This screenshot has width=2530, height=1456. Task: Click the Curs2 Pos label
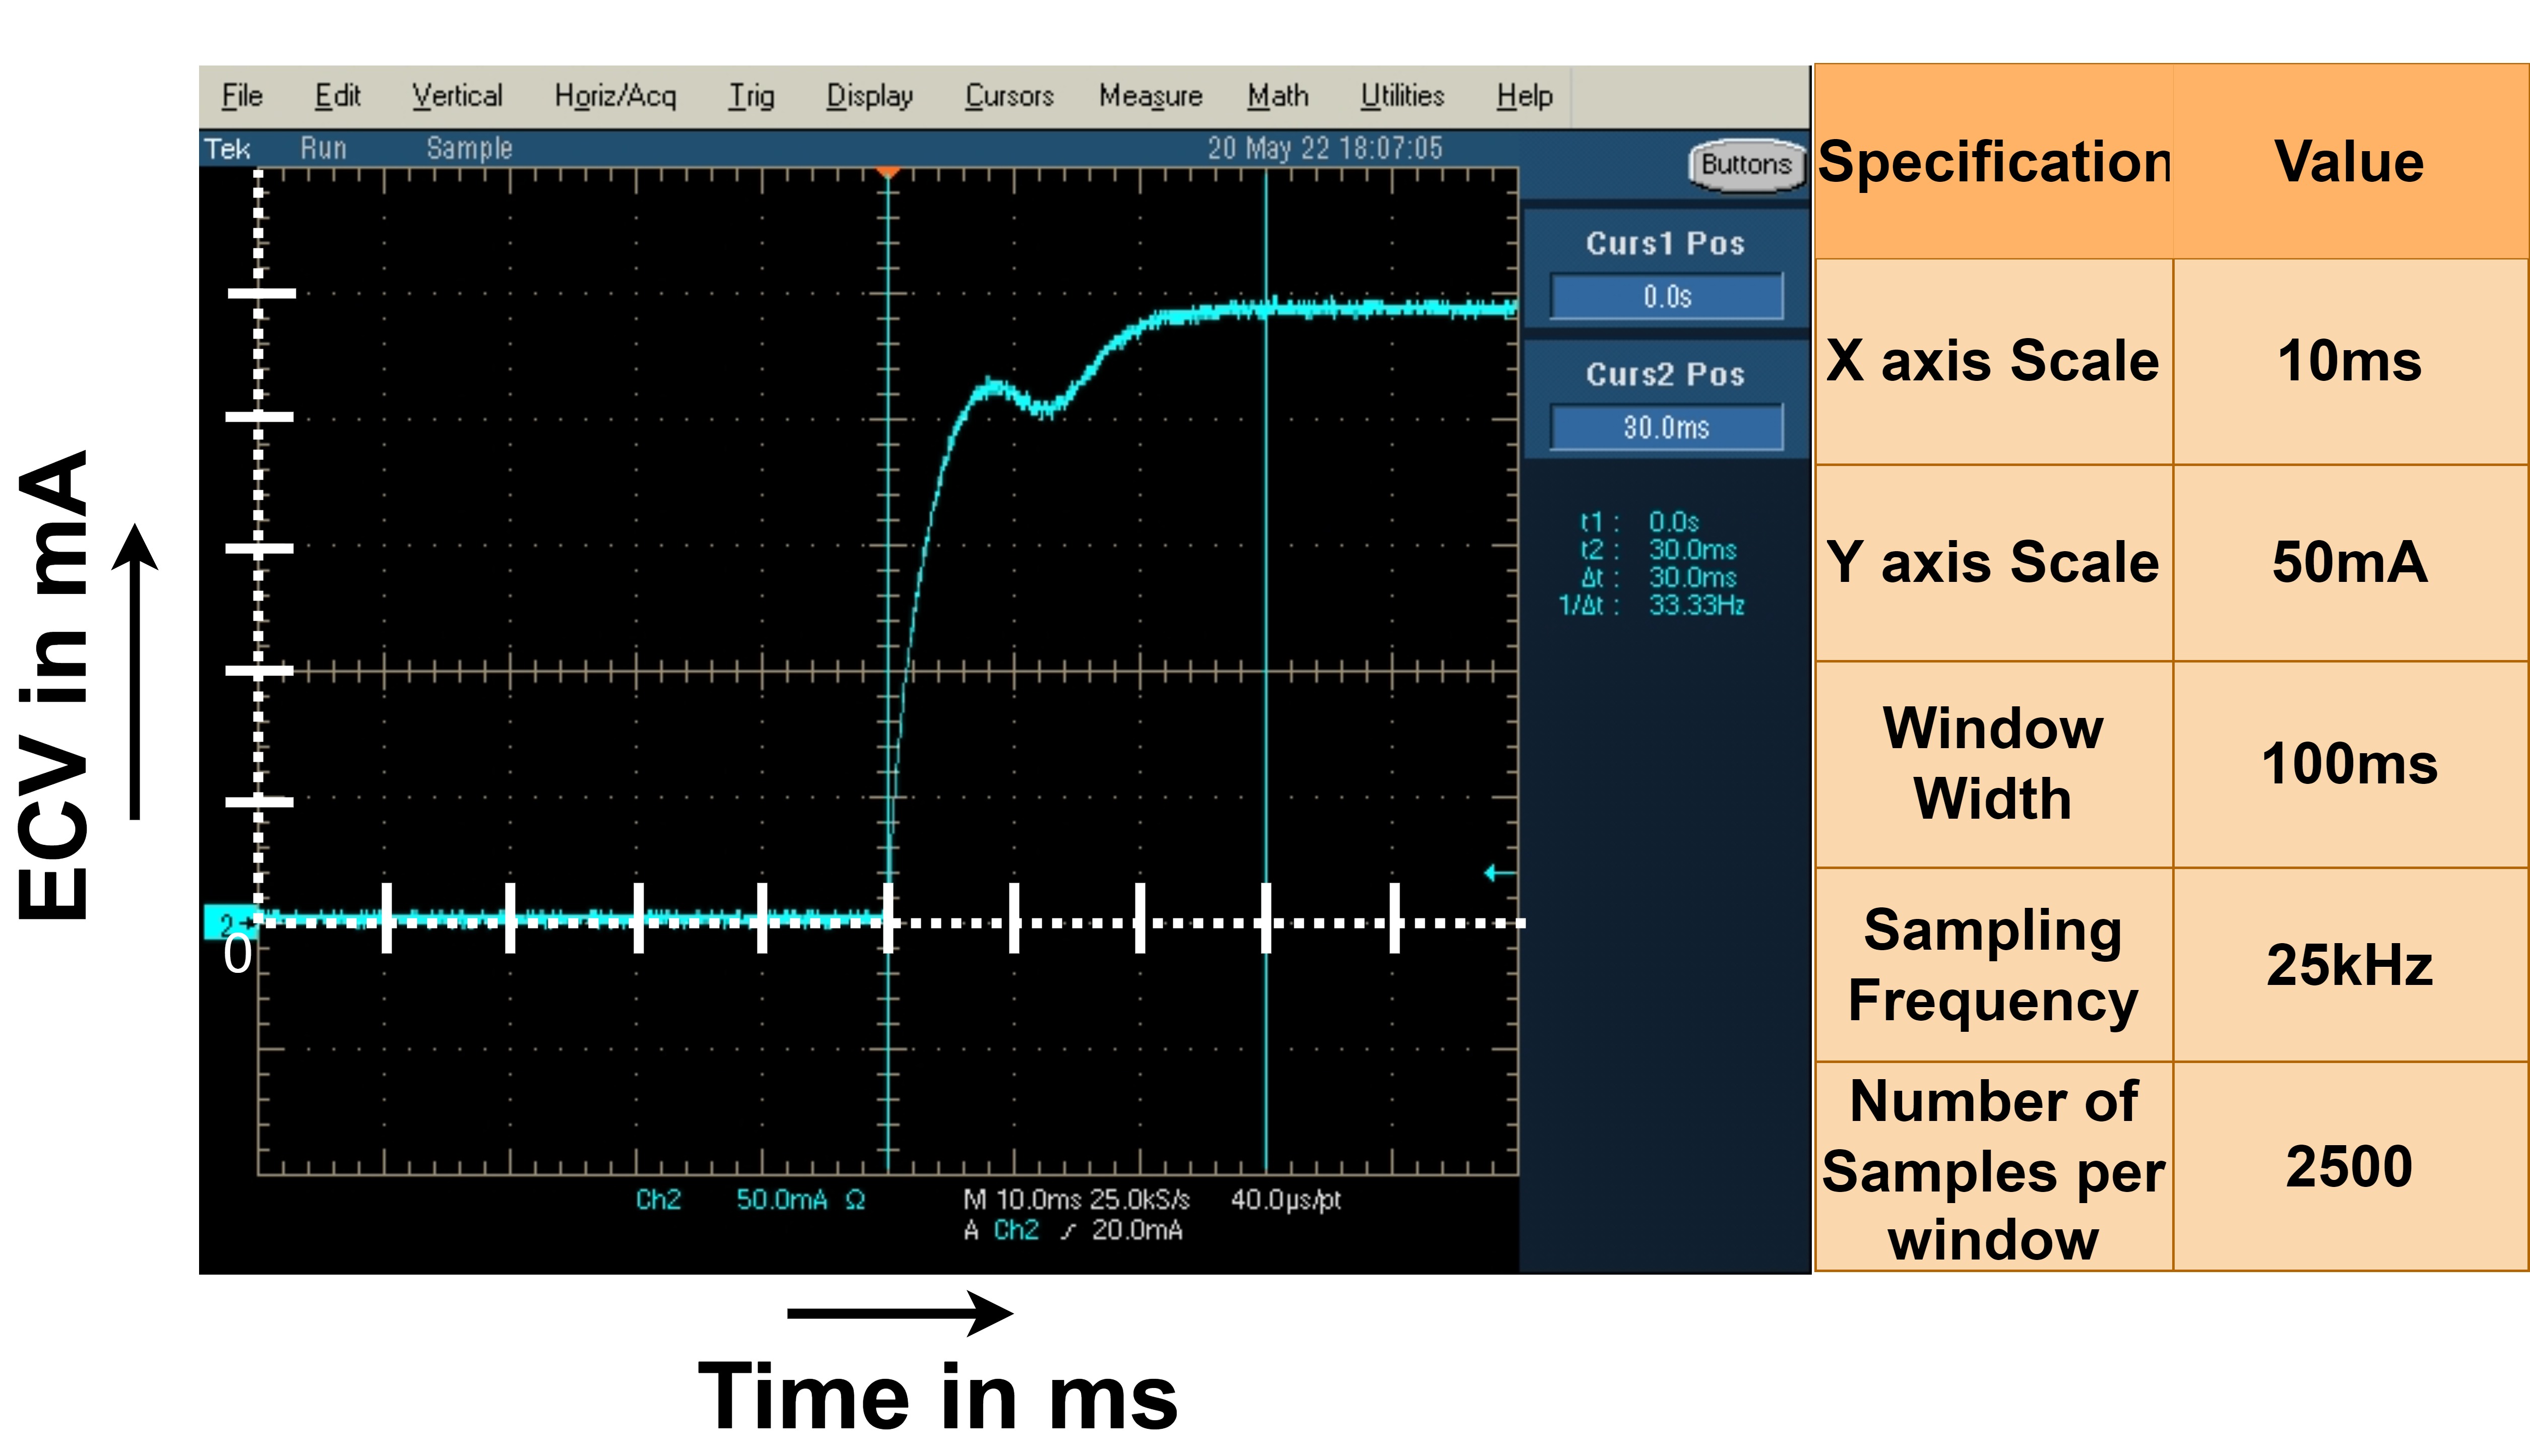pos(1666,374)
